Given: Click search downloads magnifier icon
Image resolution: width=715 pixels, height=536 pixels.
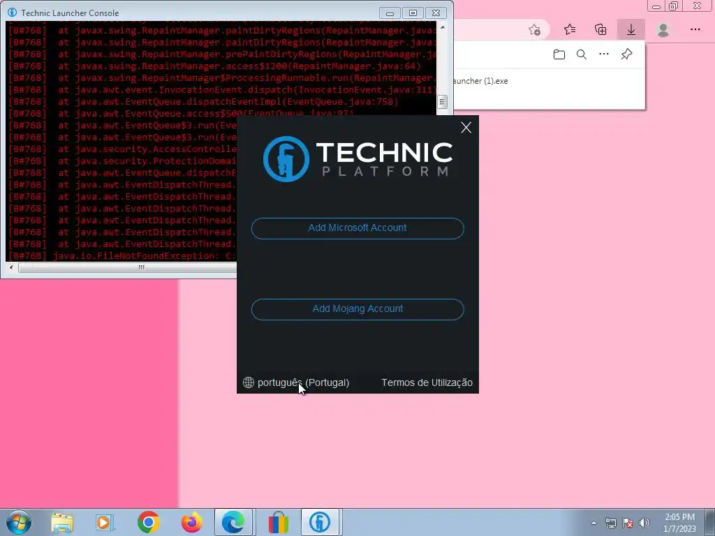Looking at the screenshot, I should coord(582,54).
